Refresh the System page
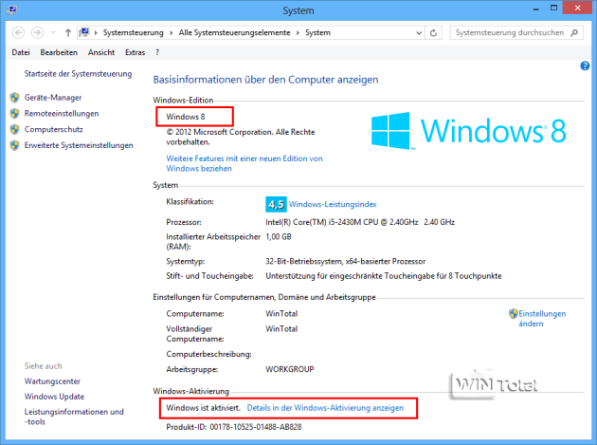Viewport: 597px width, 445px height. tap(433, 33)
